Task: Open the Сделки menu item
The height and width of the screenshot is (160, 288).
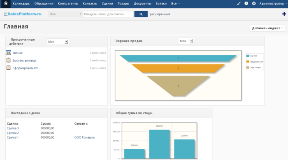Action: click(x=107, y=3)
